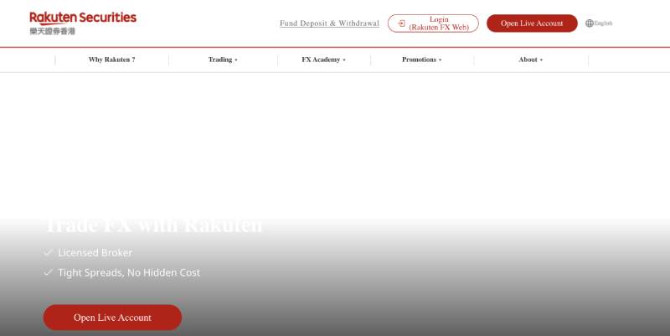Click the checkmark beside Licensed Broker

coord(49,252)
